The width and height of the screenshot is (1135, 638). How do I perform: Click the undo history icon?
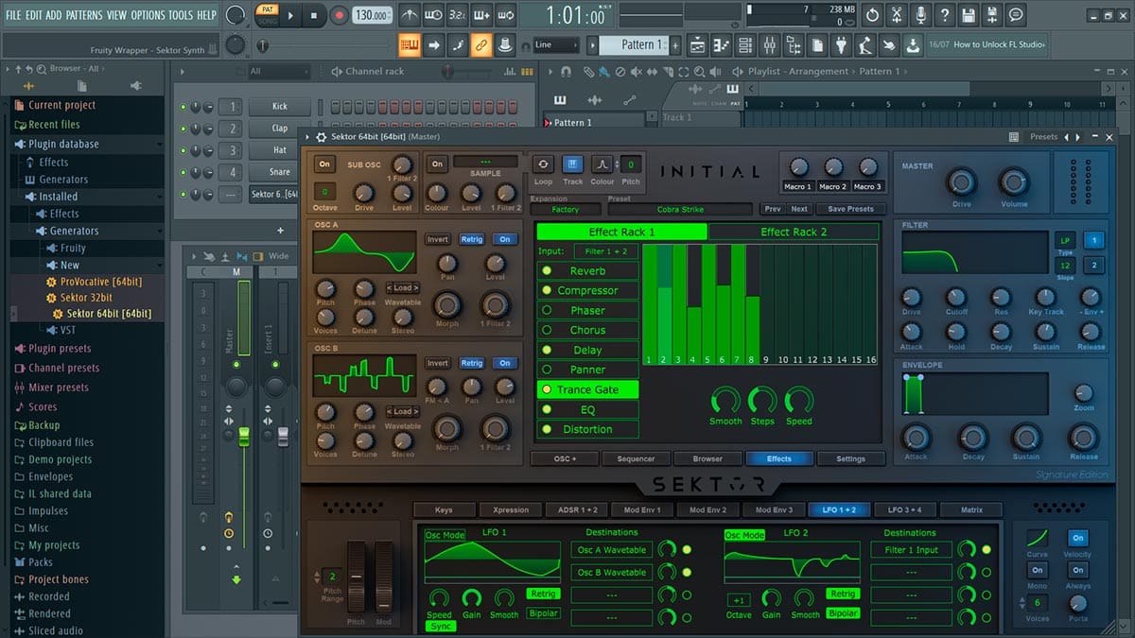coord(871,15)
